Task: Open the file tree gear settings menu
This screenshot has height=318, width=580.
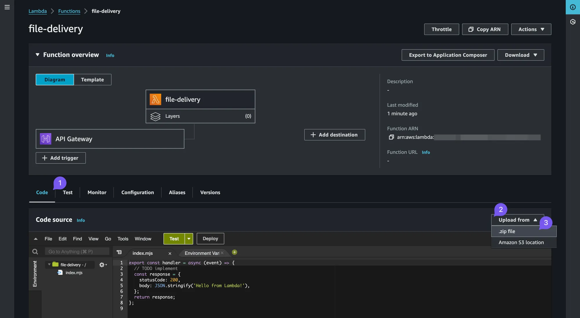Action: 103,265
